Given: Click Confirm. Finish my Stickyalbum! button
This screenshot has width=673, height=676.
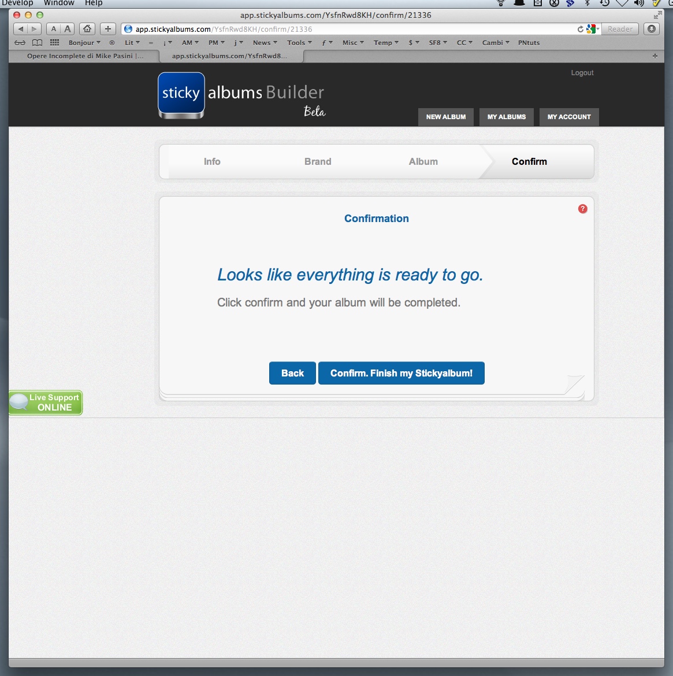Looking at the screenshot, I should 401,374.
